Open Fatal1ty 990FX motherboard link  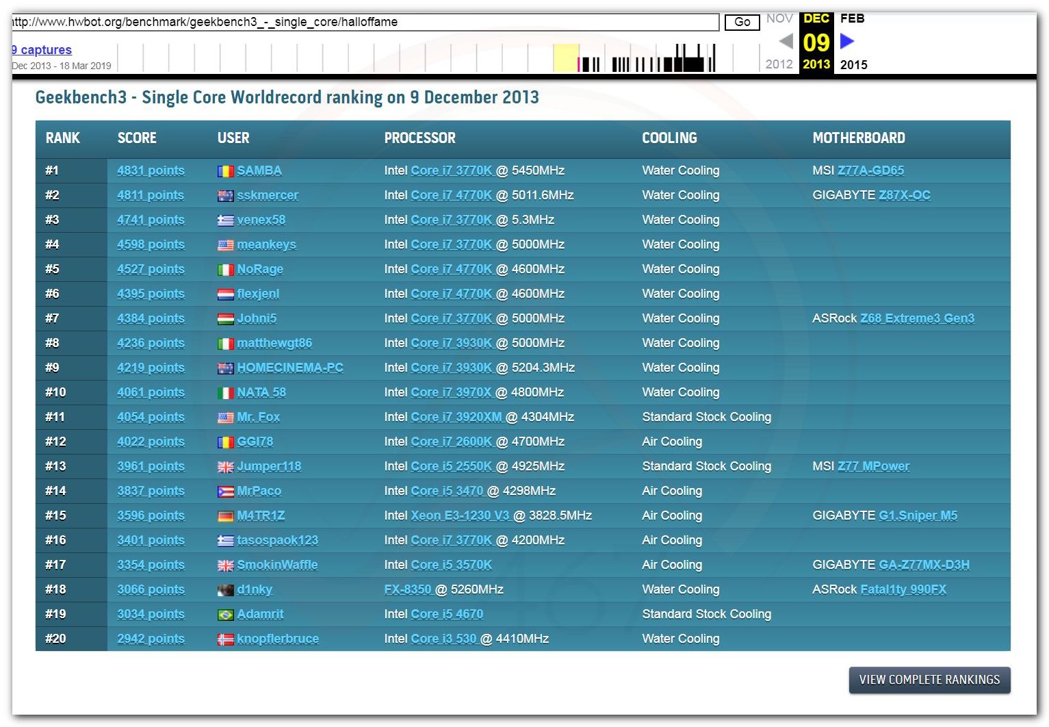[903, 589]
